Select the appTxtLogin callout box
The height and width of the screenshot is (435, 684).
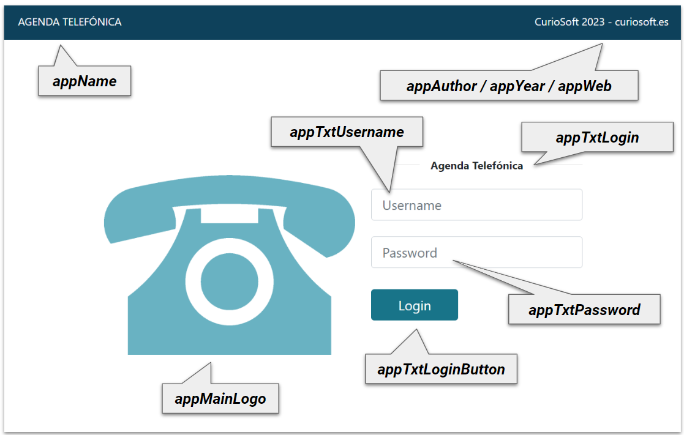pos(597,138)
